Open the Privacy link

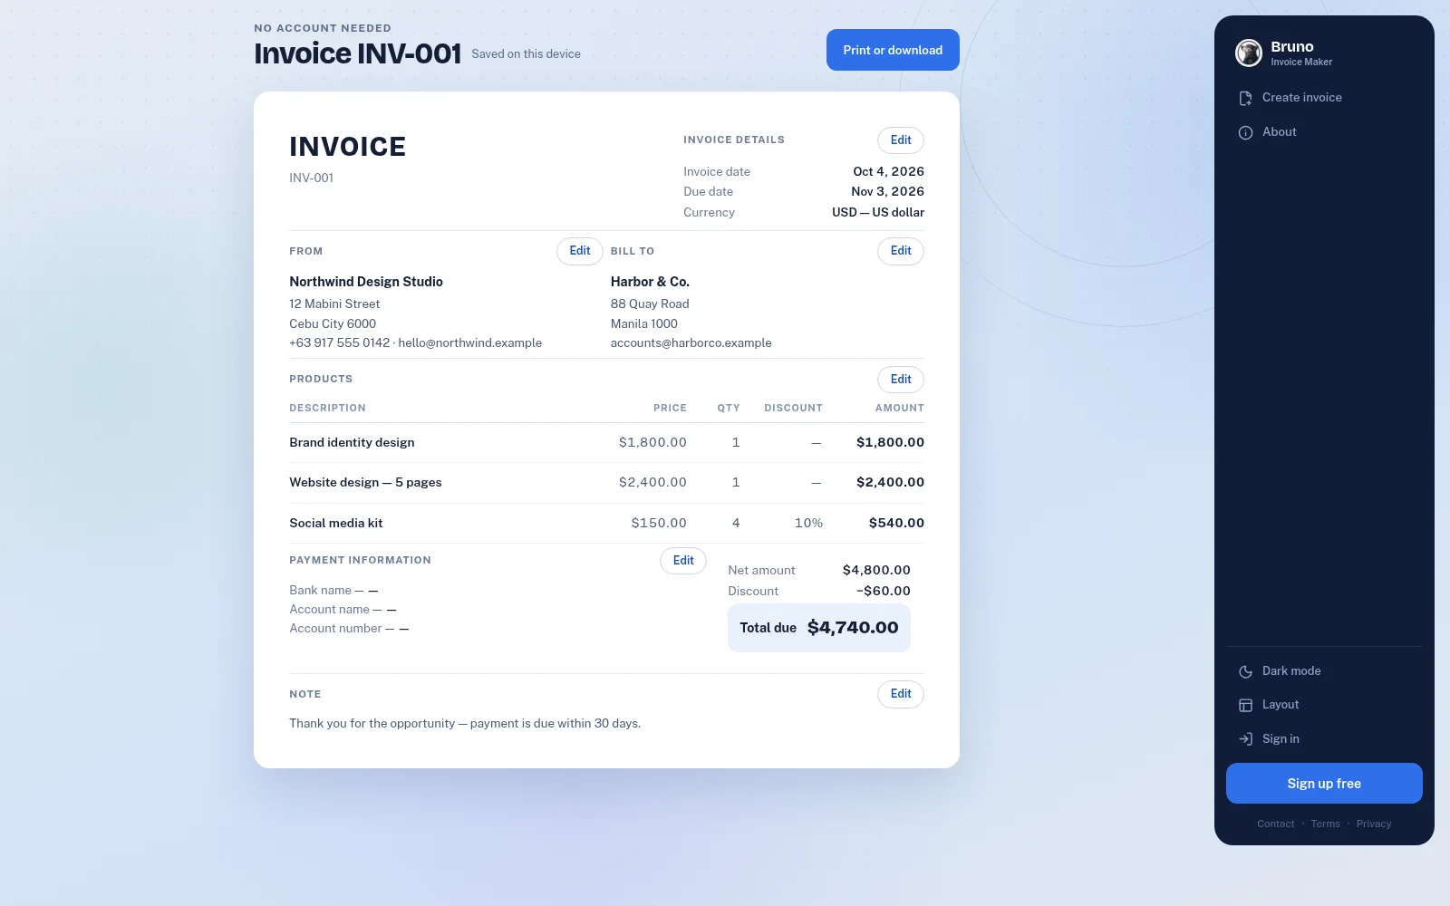[x=1374, y=824]
